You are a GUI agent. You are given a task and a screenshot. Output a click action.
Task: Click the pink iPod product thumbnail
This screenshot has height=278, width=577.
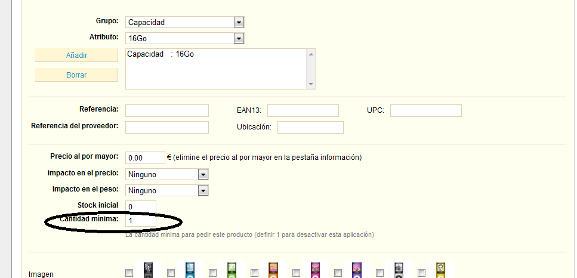coord(316,270)
